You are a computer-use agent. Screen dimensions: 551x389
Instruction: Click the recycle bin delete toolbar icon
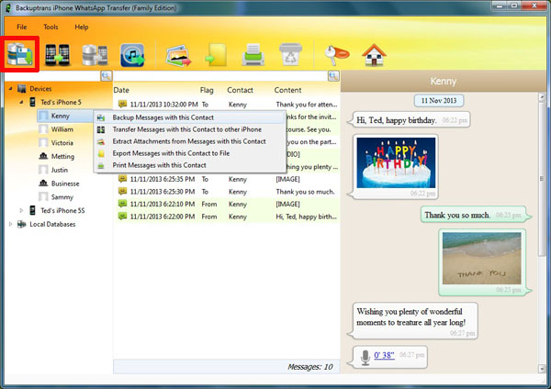coord(290,54)
